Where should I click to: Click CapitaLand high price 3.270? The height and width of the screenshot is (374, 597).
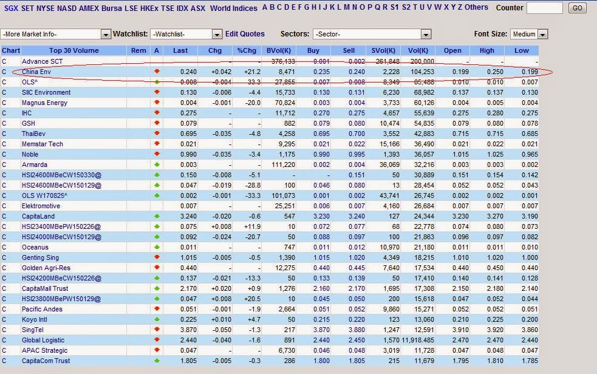tap(495, 216)
